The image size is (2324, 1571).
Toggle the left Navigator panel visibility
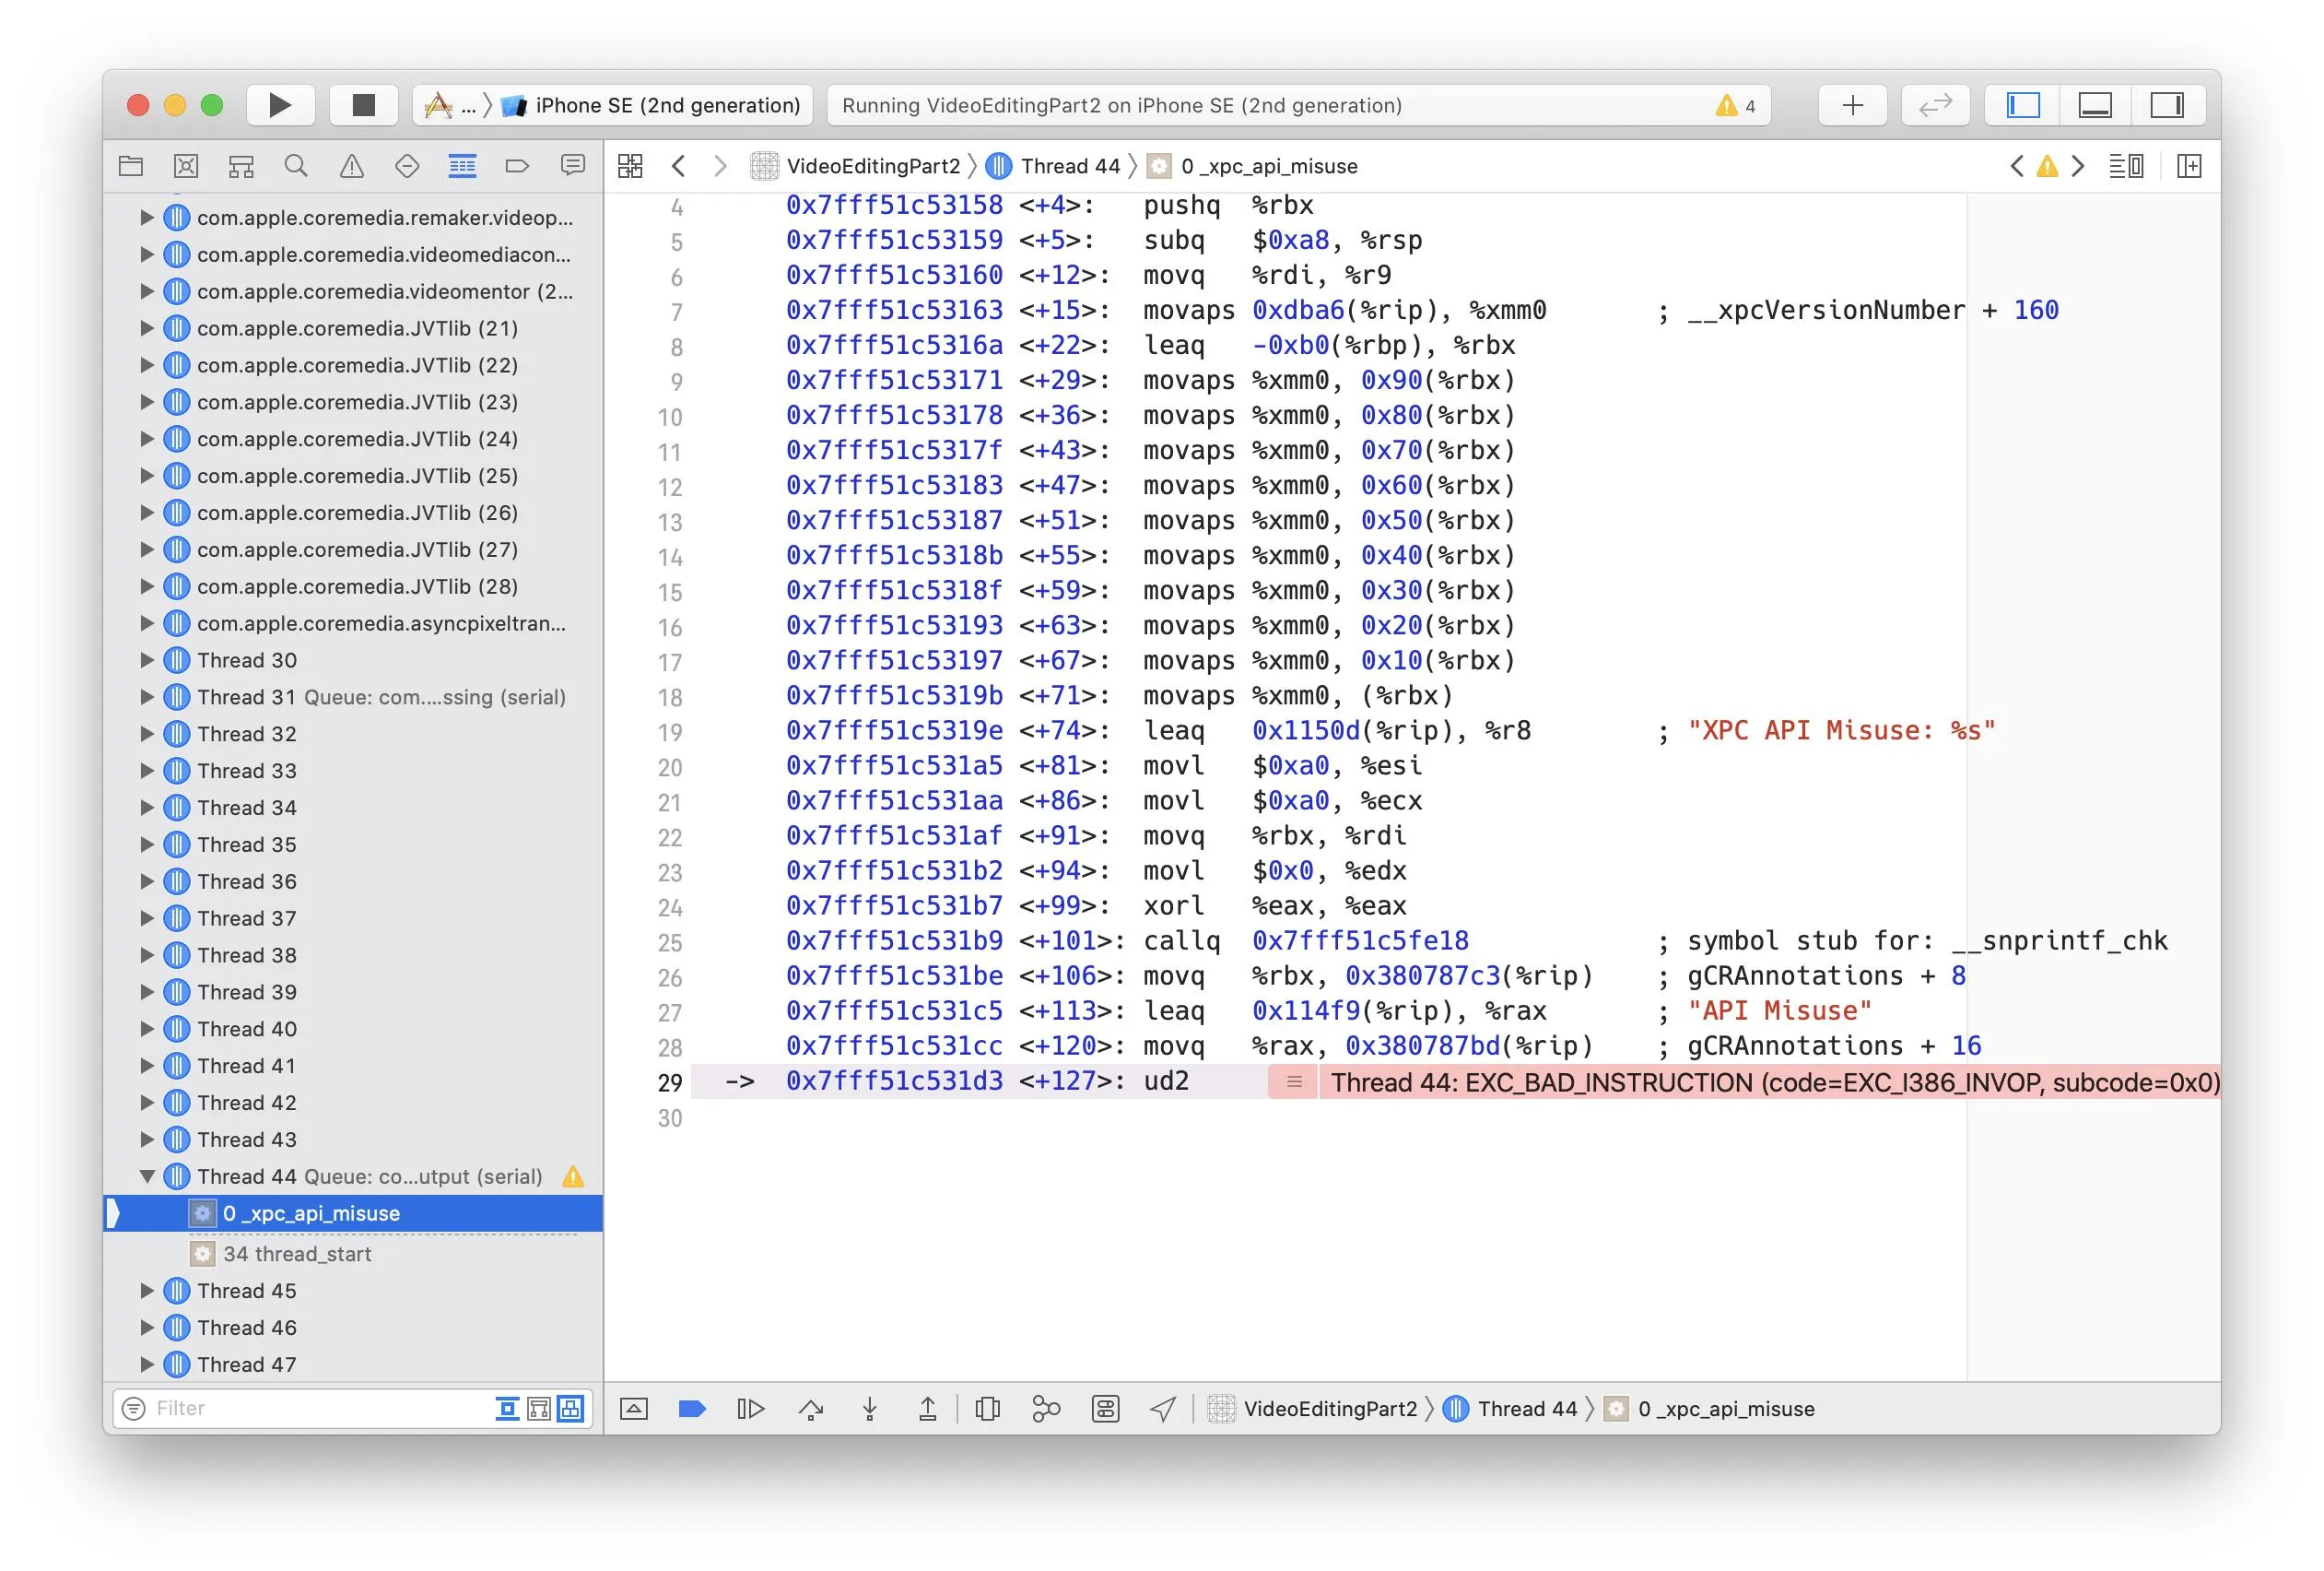tap(2023, 105)
